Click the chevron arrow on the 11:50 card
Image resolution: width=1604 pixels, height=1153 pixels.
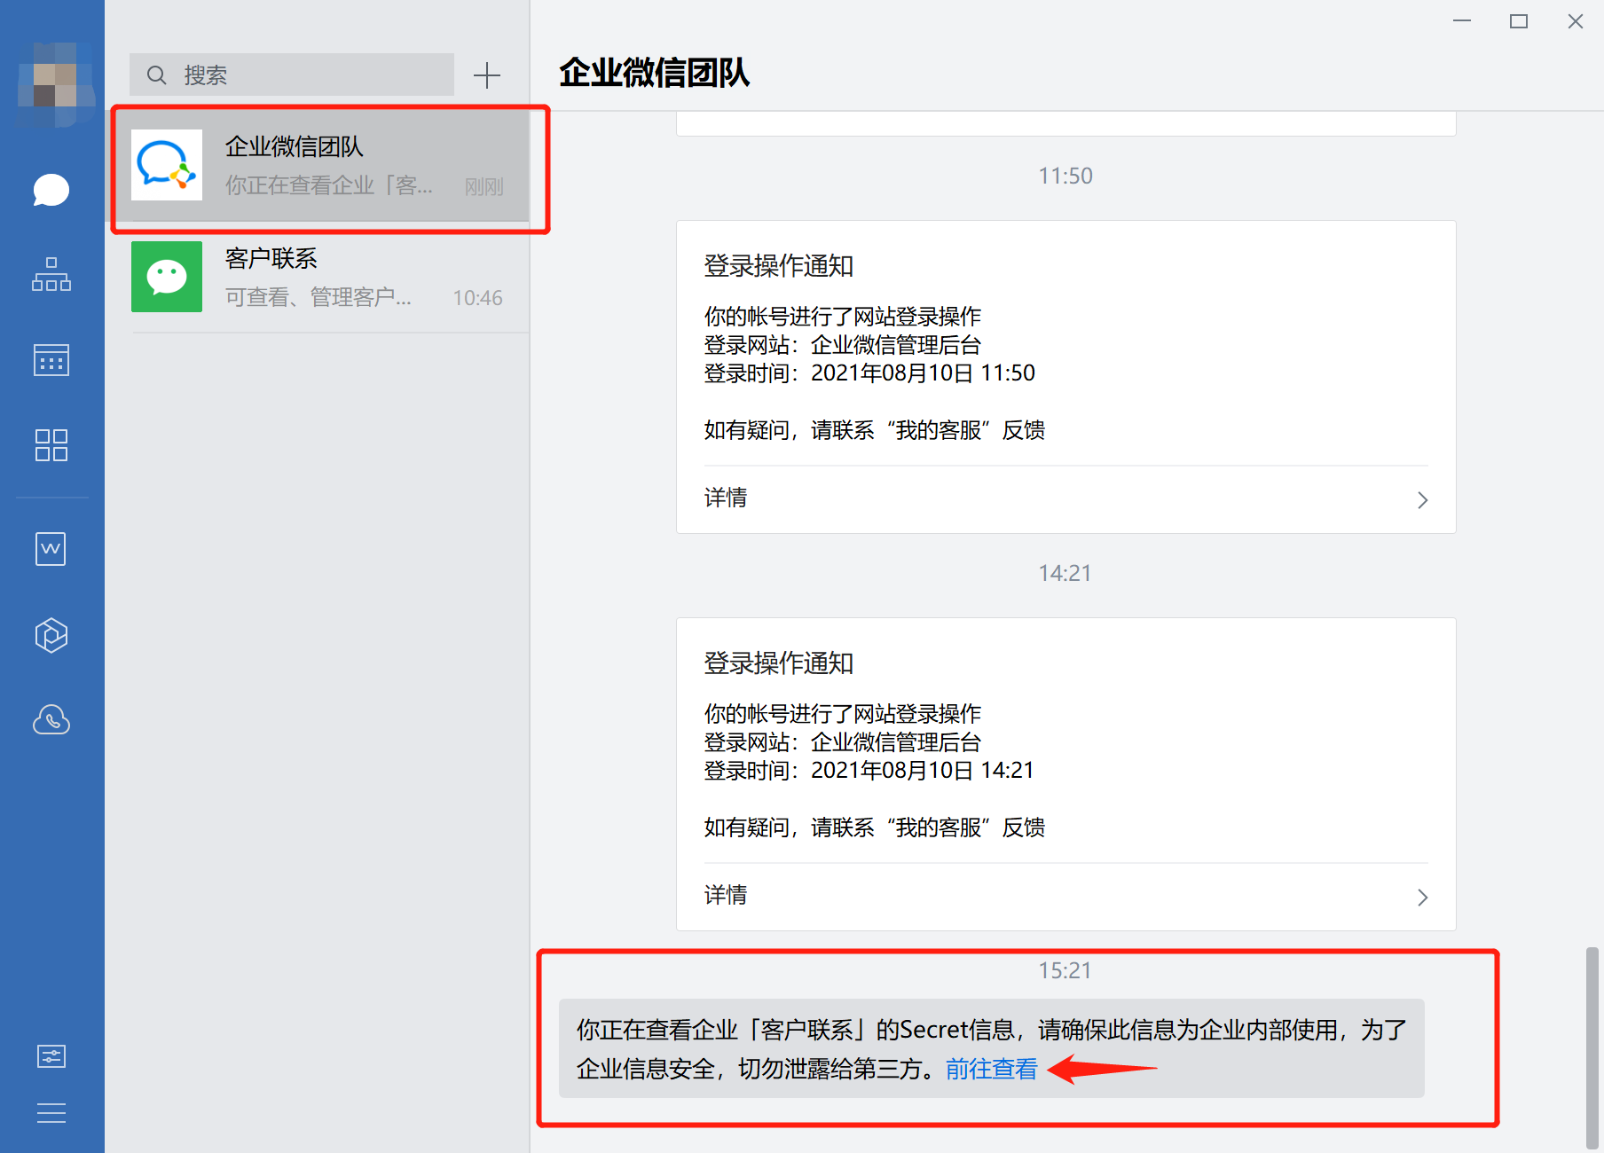pos(1423,500)
